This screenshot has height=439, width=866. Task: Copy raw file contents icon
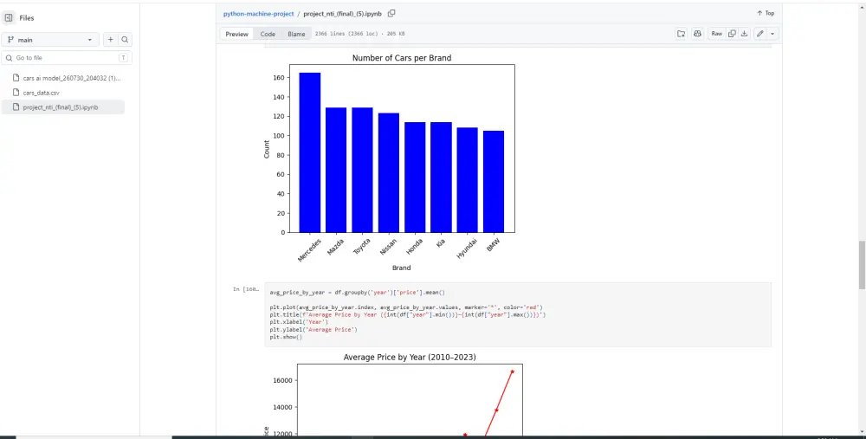tap(732, 34)
